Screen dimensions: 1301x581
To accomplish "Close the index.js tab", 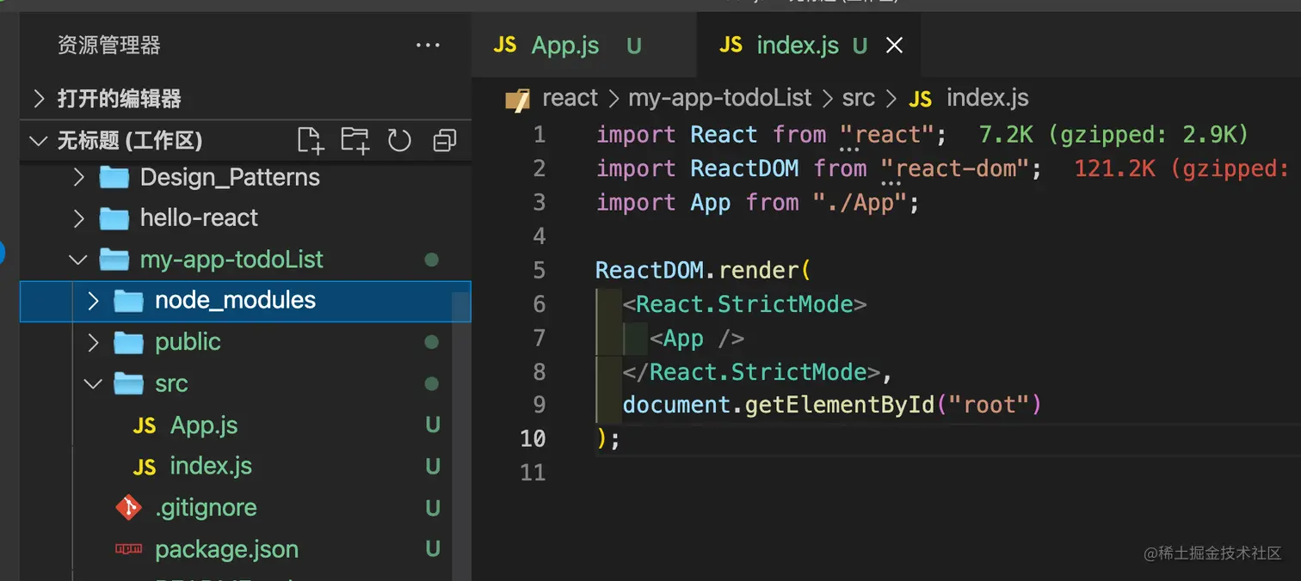I will [895, 46].
